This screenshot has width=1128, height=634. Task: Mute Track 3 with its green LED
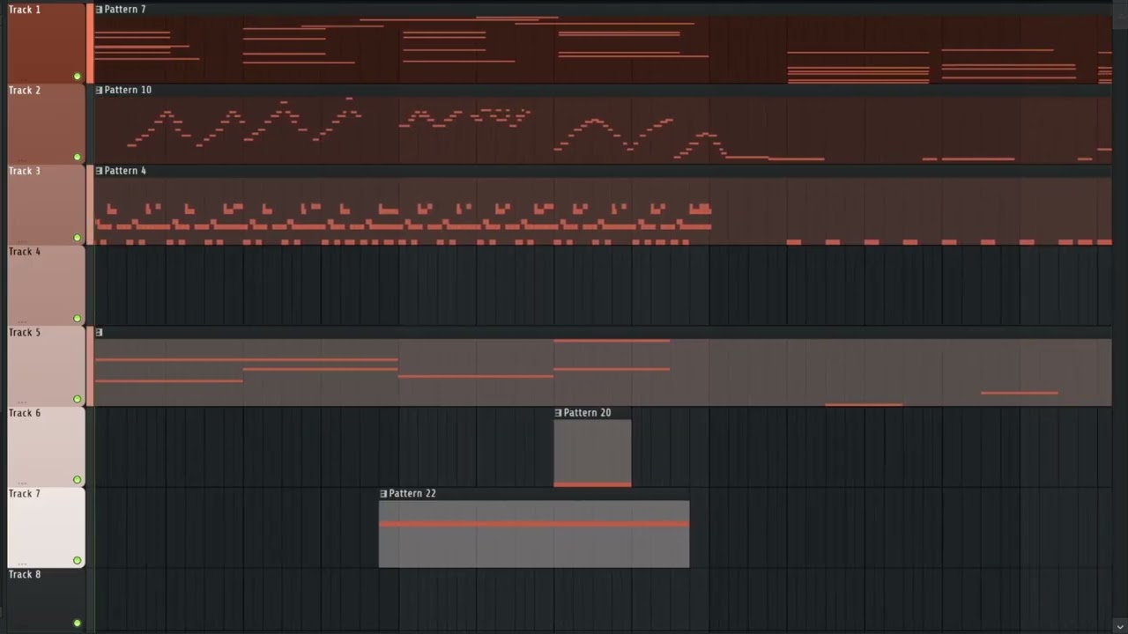point(78,238)
